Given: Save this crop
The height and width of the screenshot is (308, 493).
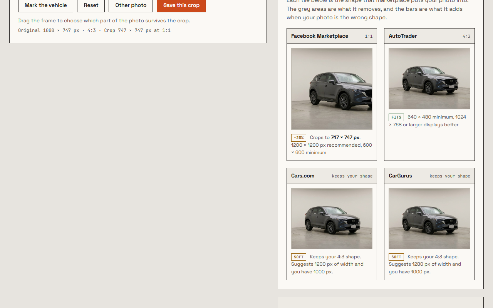Looking at the screenshot, I should pos(181,5).
